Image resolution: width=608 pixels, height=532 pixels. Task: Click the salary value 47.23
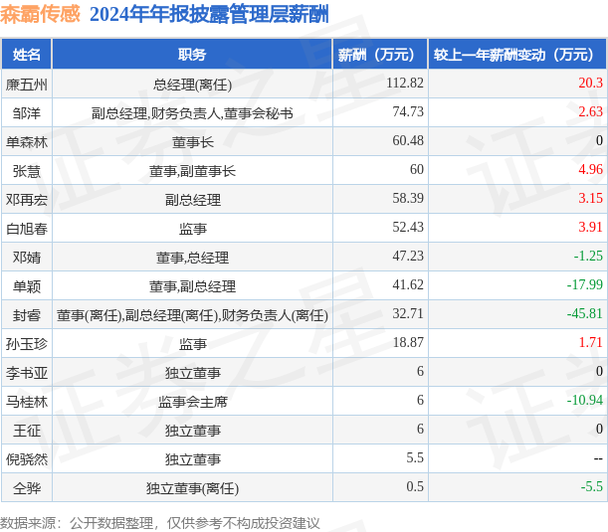click(408, 256)
